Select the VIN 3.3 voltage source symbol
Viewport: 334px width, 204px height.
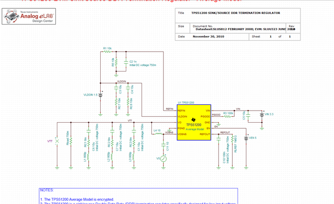262,115
